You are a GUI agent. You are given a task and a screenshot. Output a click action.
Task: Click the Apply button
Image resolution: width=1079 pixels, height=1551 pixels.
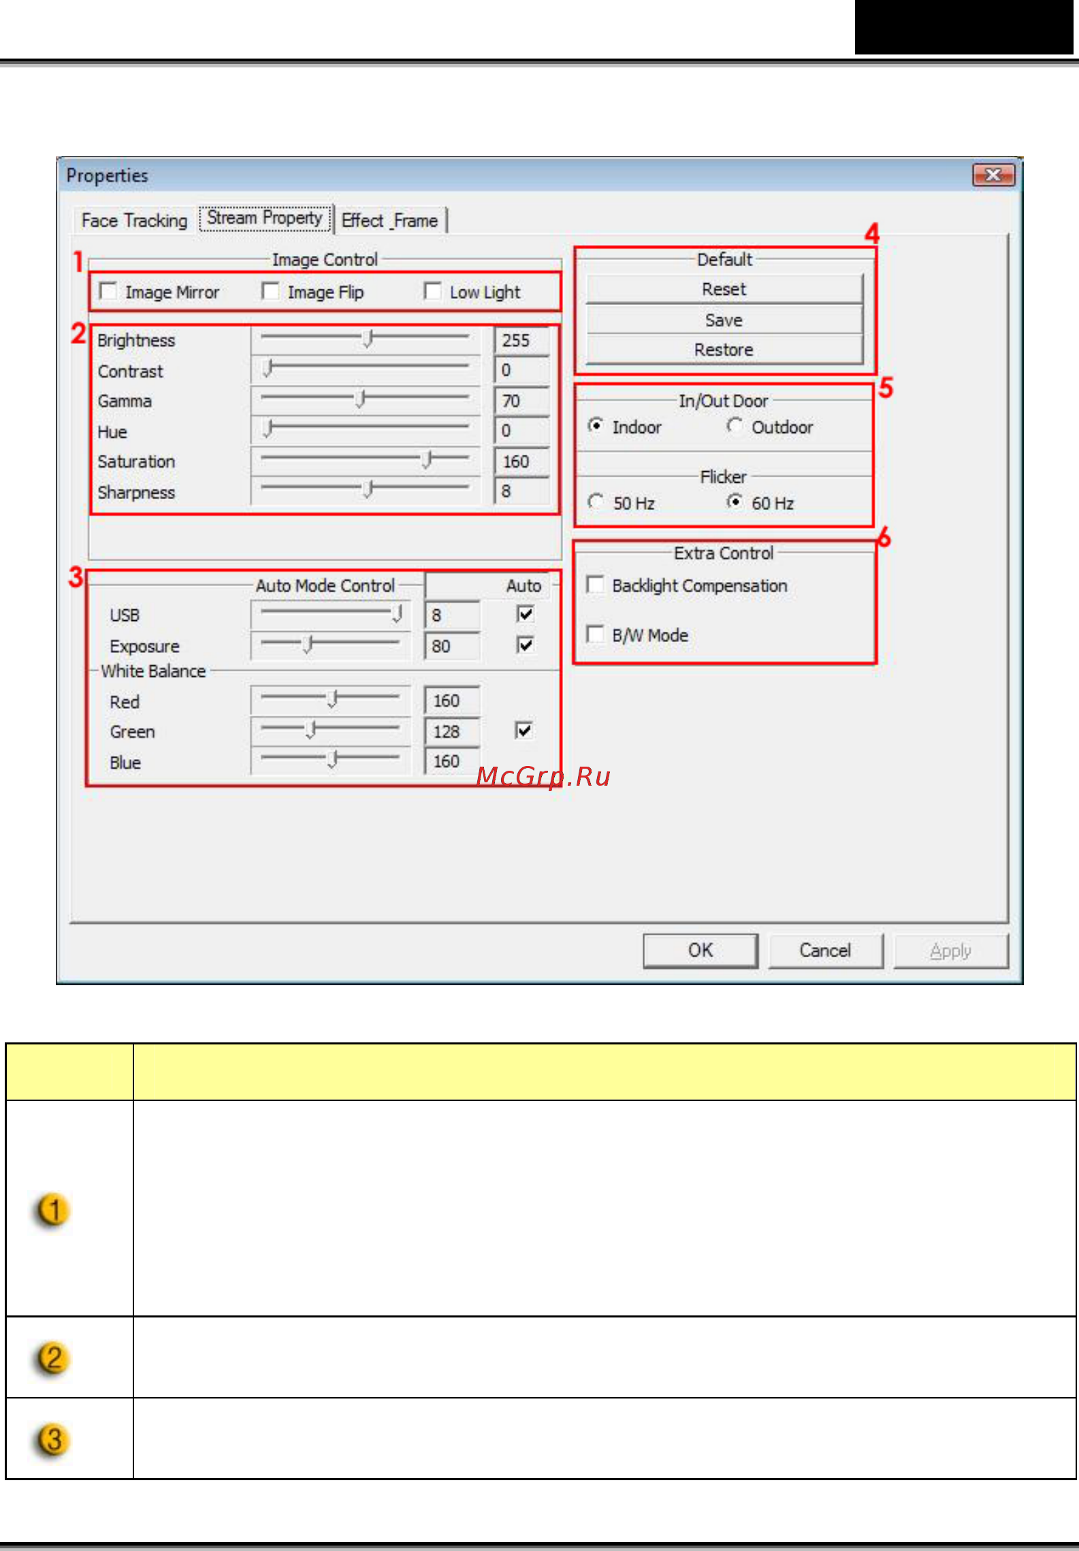(x=950, y=950)
